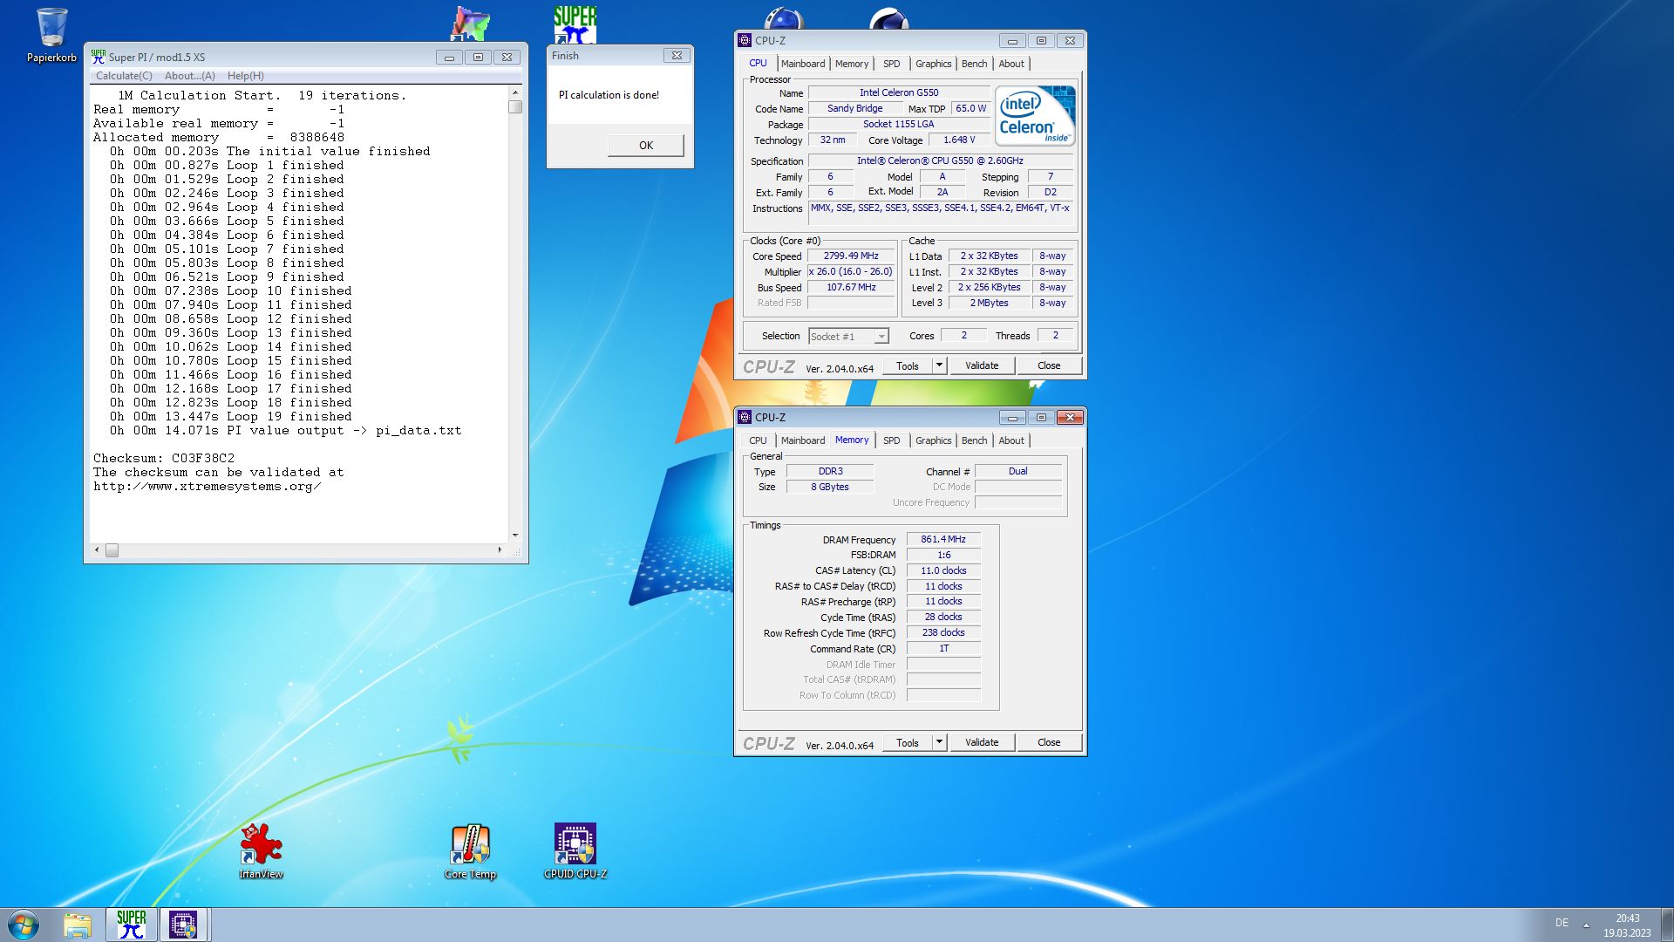Click scroll-up arrow in Super PI log
The width and height of the screenshot is (1674, 942).
click(515, 92)
